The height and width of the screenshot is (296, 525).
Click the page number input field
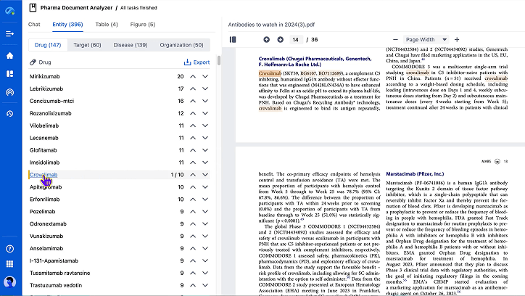coord(295,39)
